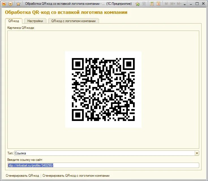Expand the title bar tools dropdown arrow

[185, 5]
